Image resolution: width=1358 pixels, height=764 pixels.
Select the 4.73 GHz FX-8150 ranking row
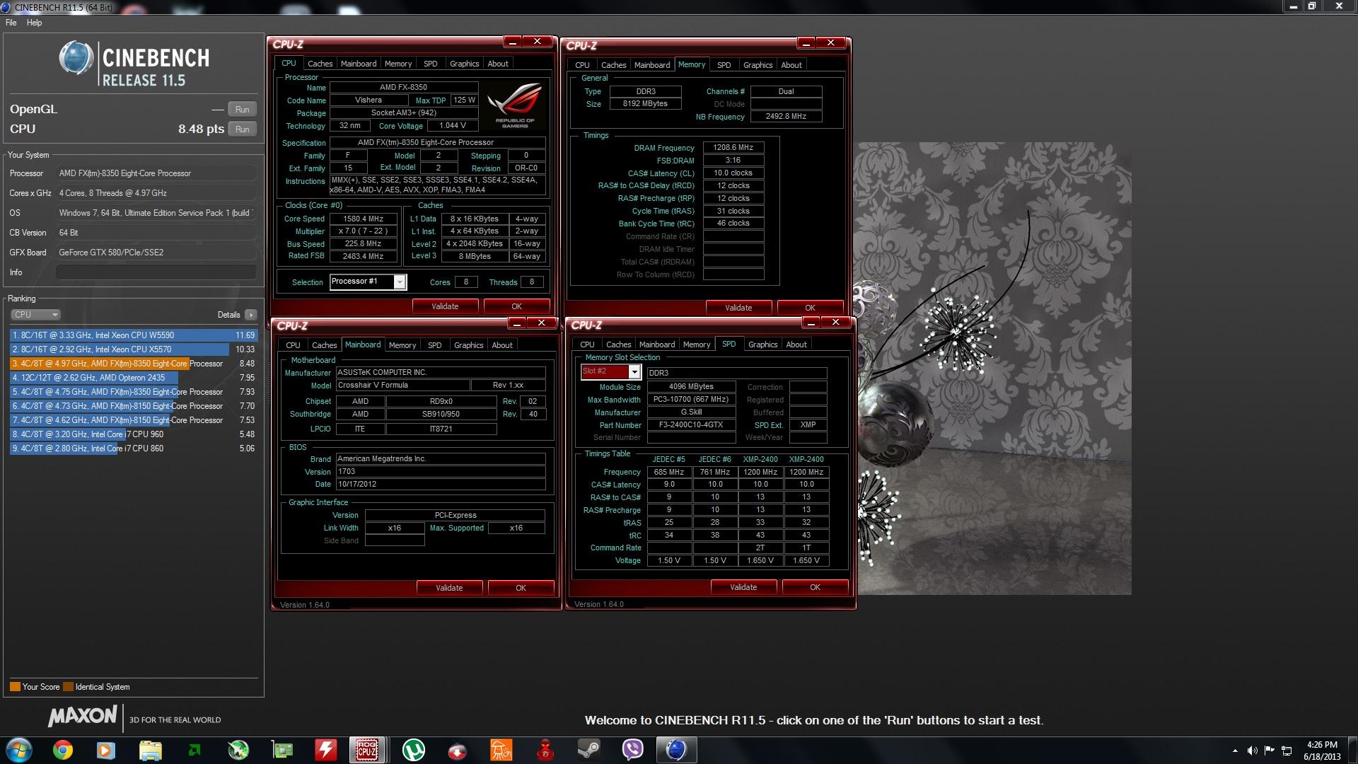click(x=134, y=406)
